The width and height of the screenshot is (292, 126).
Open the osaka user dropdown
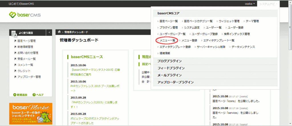(x=250, y=4)
